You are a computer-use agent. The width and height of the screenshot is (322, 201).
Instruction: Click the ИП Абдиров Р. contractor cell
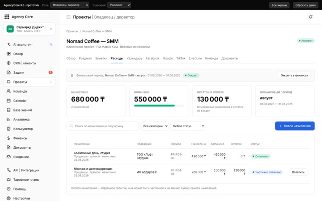[147, 172]
